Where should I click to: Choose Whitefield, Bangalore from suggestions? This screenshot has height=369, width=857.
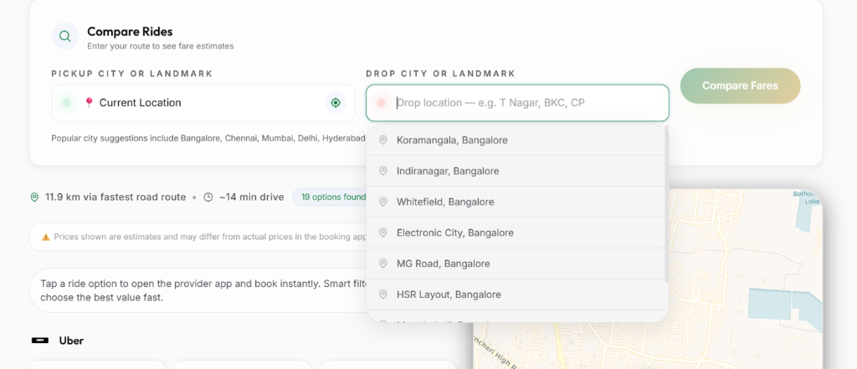516,202
